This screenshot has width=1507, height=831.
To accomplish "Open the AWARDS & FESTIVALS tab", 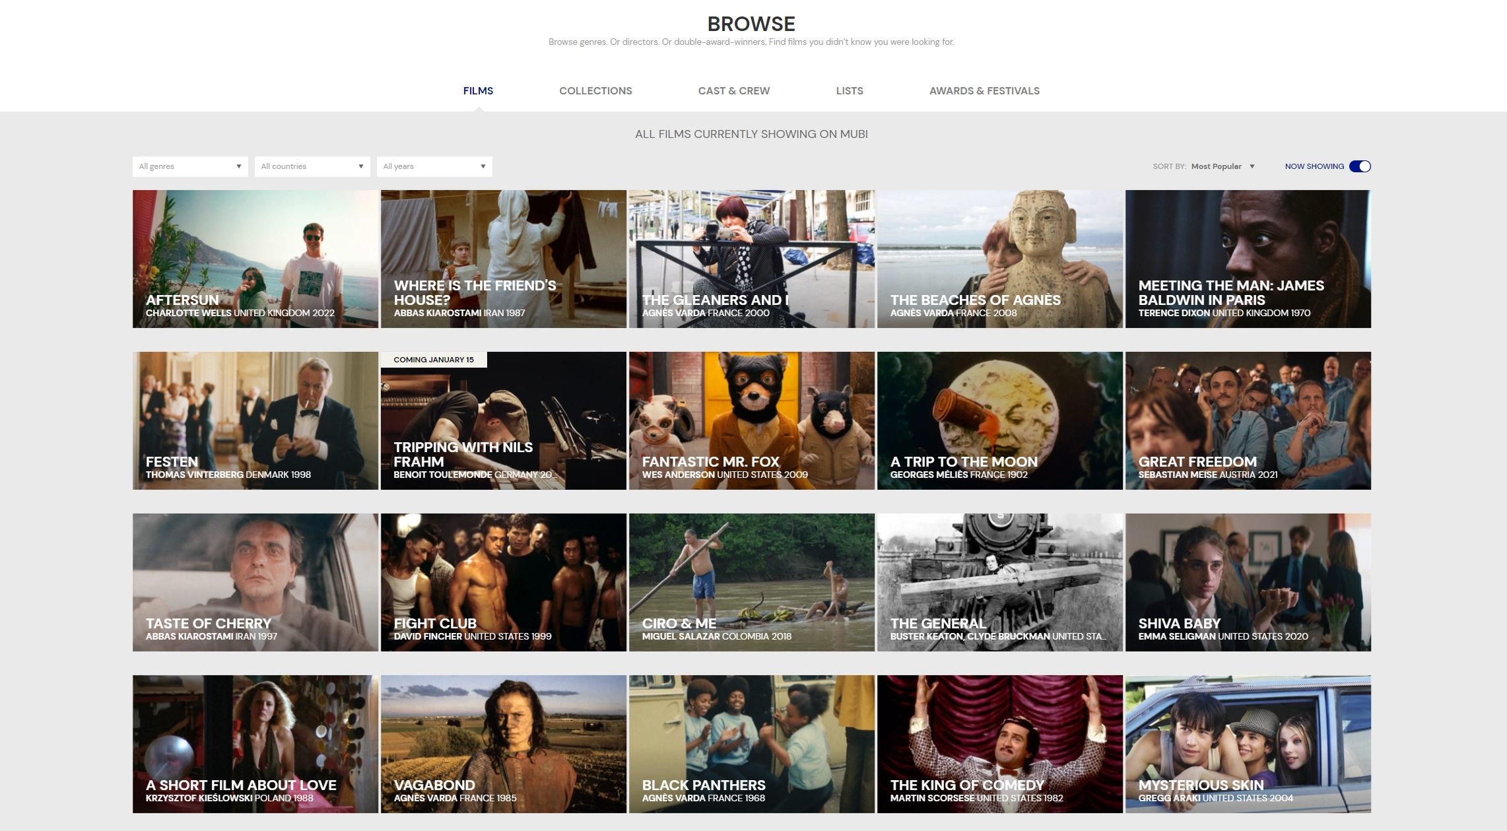I will click(984, 90).
